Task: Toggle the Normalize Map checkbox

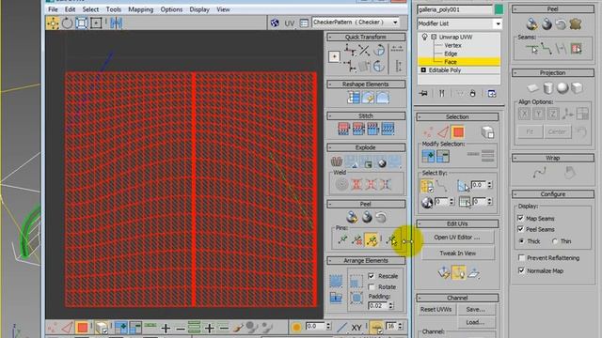Action: (521, 270)
